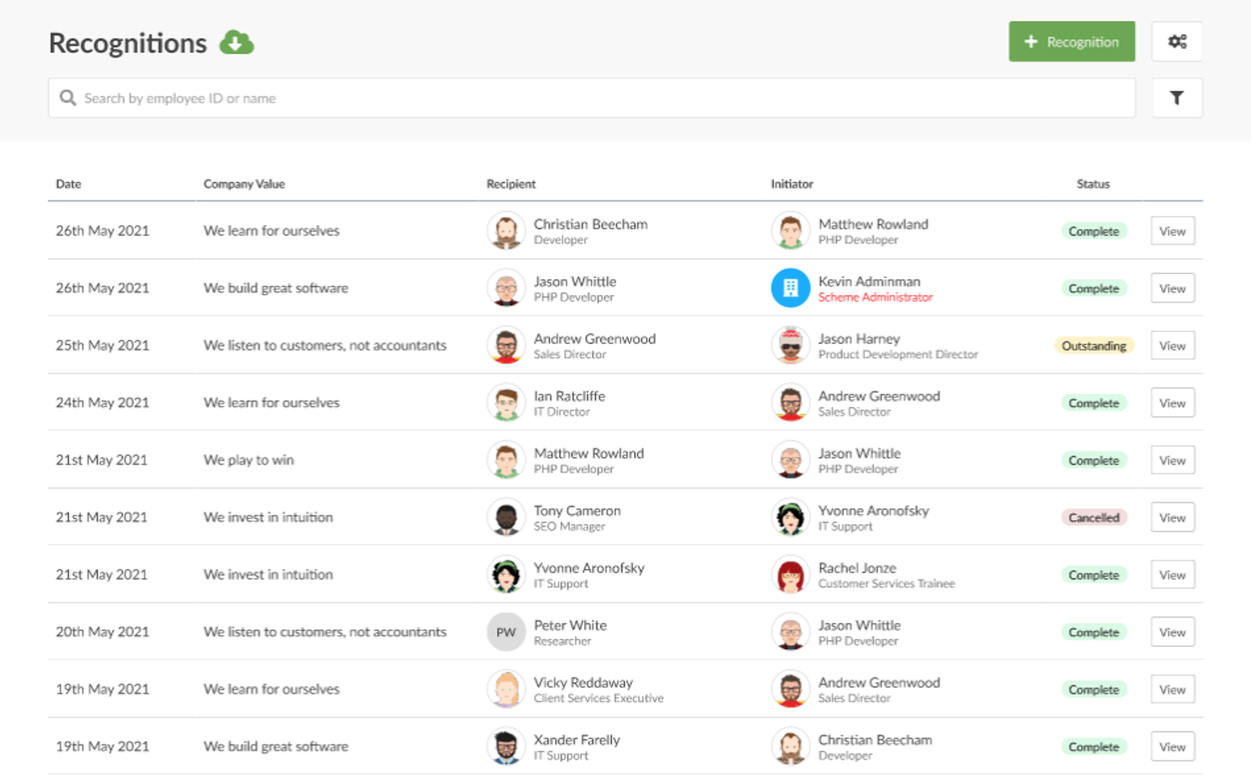Click the date 24th May 2021
The width and height of the screenshot is (1251, 779).
(102, 403)
